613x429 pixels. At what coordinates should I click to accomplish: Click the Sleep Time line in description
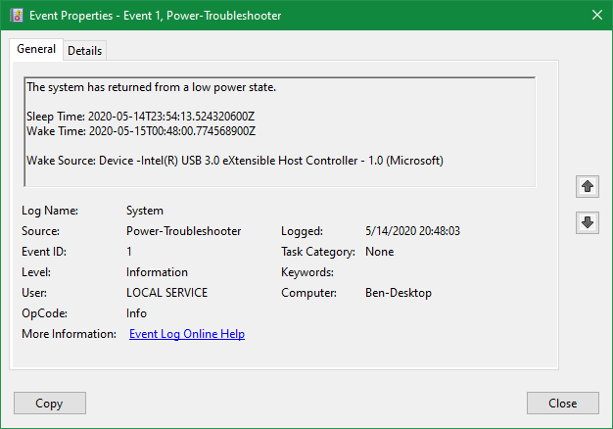(x=141, y=117)
